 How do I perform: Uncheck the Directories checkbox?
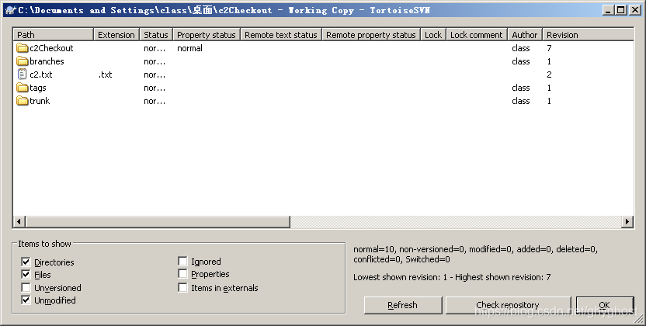[26, 262]
